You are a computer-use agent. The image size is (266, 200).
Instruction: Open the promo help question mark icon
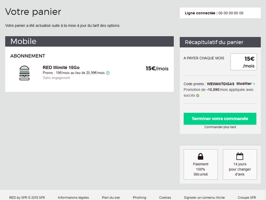tap(108, 73)
